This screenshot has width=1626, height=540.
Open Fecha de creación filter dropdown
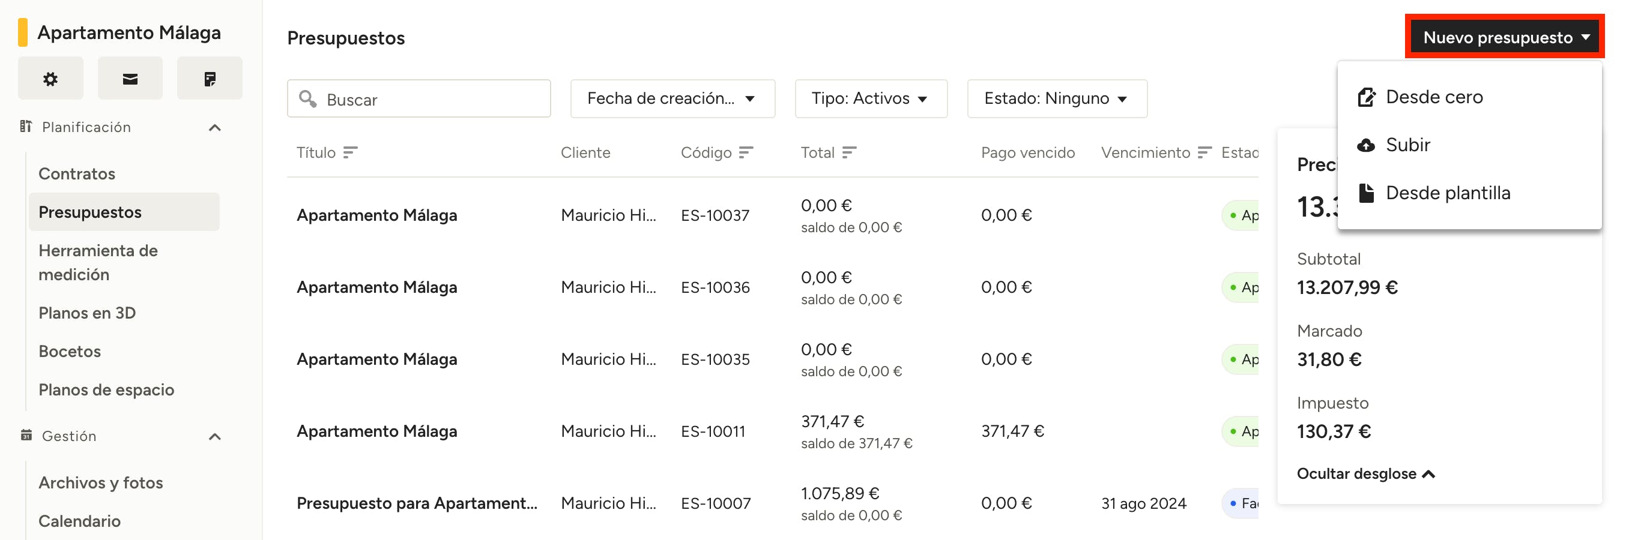pos(672,98)
